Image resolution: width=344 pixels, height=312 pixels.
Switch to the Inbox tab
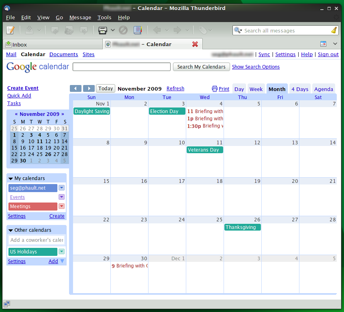(53, 45)
